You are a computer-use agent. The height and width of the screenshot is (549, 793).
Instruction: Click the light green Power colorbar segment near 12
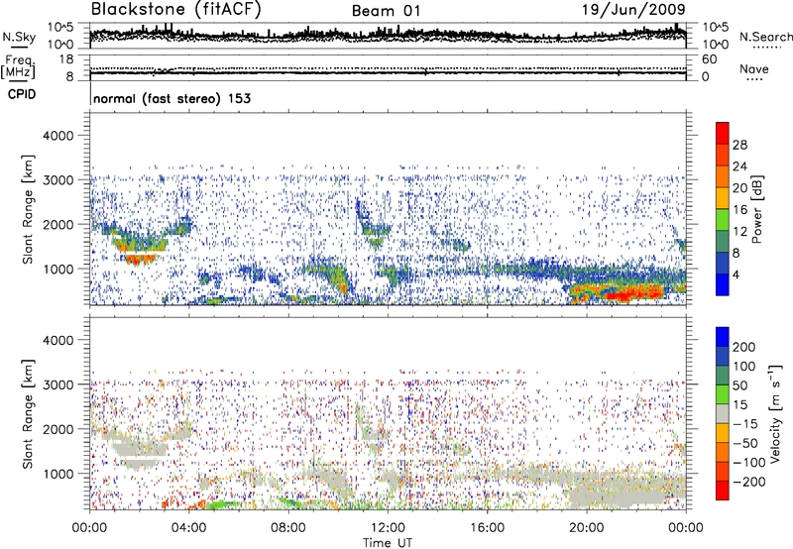click(x=723, y=220)
